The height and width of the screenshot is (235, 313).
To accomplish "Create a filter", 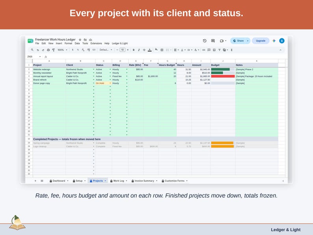I will tap(220, 50).
